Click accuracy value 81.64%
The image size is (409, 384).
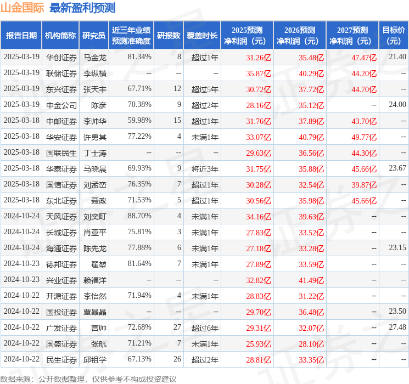pyautogui.click(x=139, y=263)
